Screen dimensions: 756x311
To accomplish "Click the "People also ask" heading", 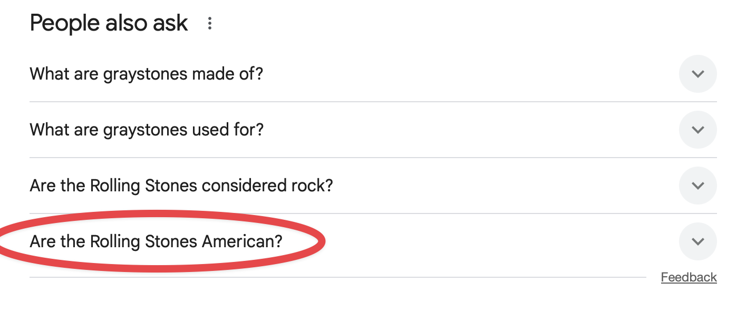I will (109, 23).
